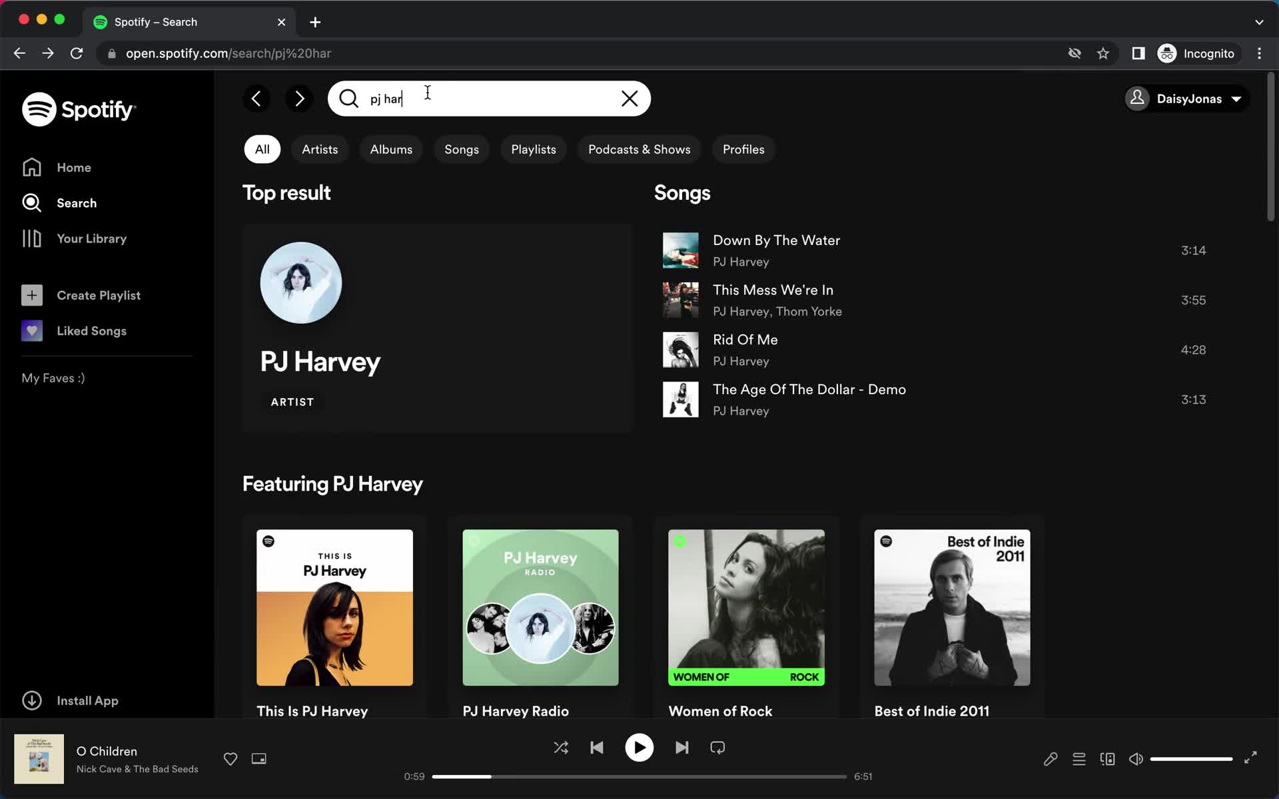
Task: Toggle the Podcasts & Shows filter
Action: click(x=639, y=149)
